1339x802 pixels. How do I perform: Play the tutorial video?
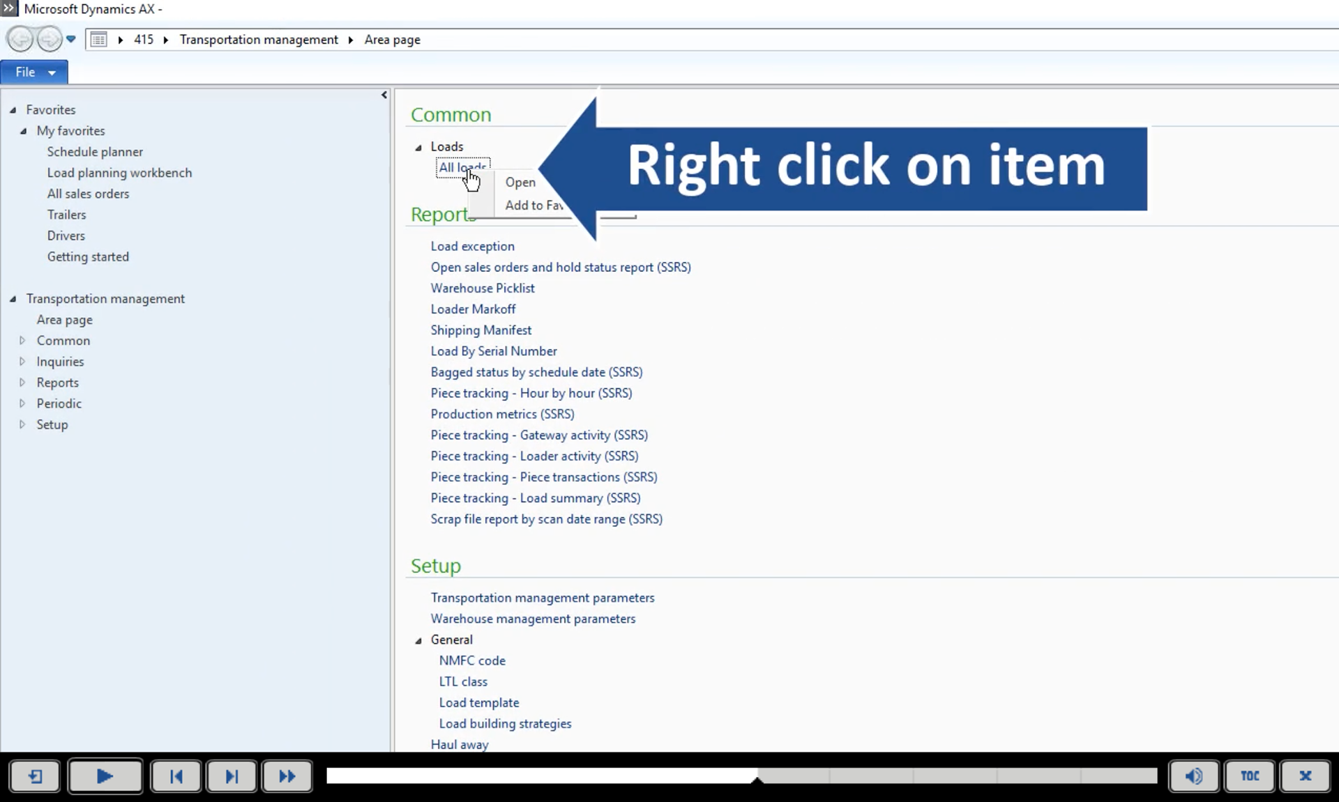click(x=105, y=776)
